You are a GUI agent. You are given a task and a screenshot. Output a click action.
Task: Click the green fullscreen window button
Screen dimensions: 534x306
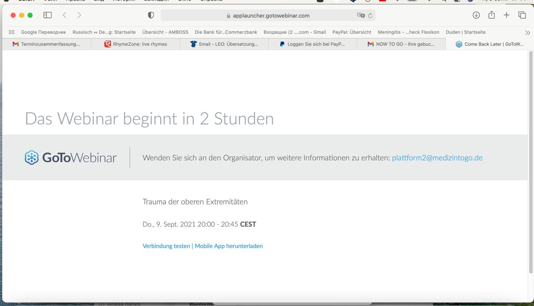point(30,15)
